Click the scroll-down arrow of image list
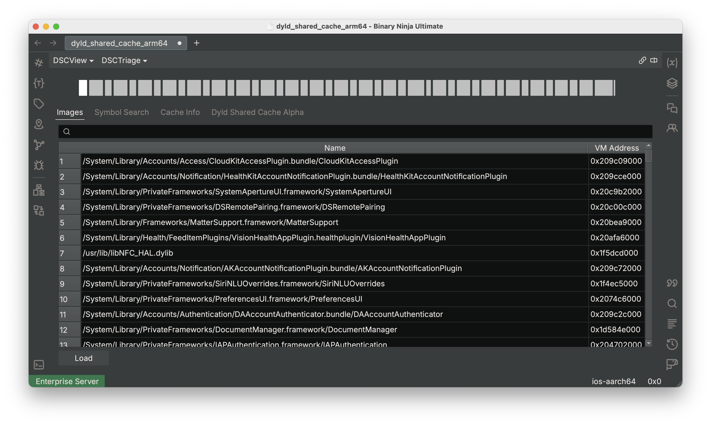The image size is (711, 425). point(649,343)
